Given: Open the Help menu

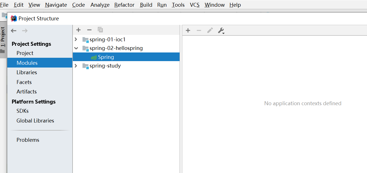Looking at the screenshot, I should (x=235, y=5).
